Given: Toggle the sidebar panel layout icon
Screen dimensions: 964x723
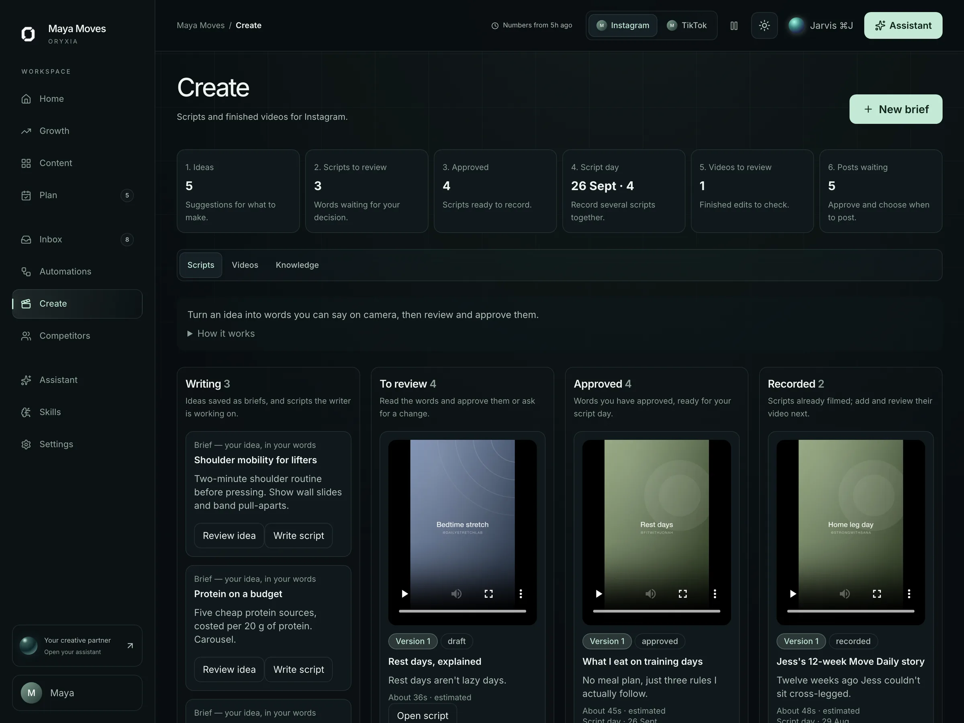Looking at the screenshot, I should 734,26.
